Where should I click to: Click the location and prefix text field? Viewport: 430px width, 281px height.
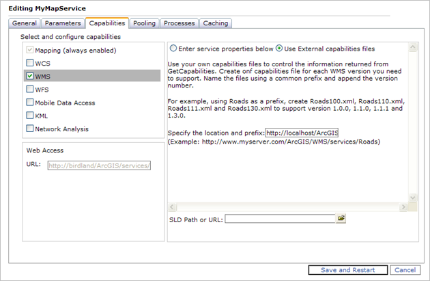[302, 133]
